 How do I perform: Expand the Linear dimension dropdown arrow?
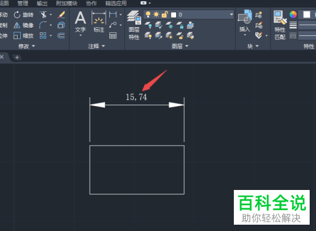point(121,15)
